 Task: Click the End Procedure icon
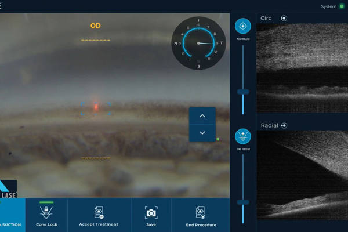click(x=201, y=213)
